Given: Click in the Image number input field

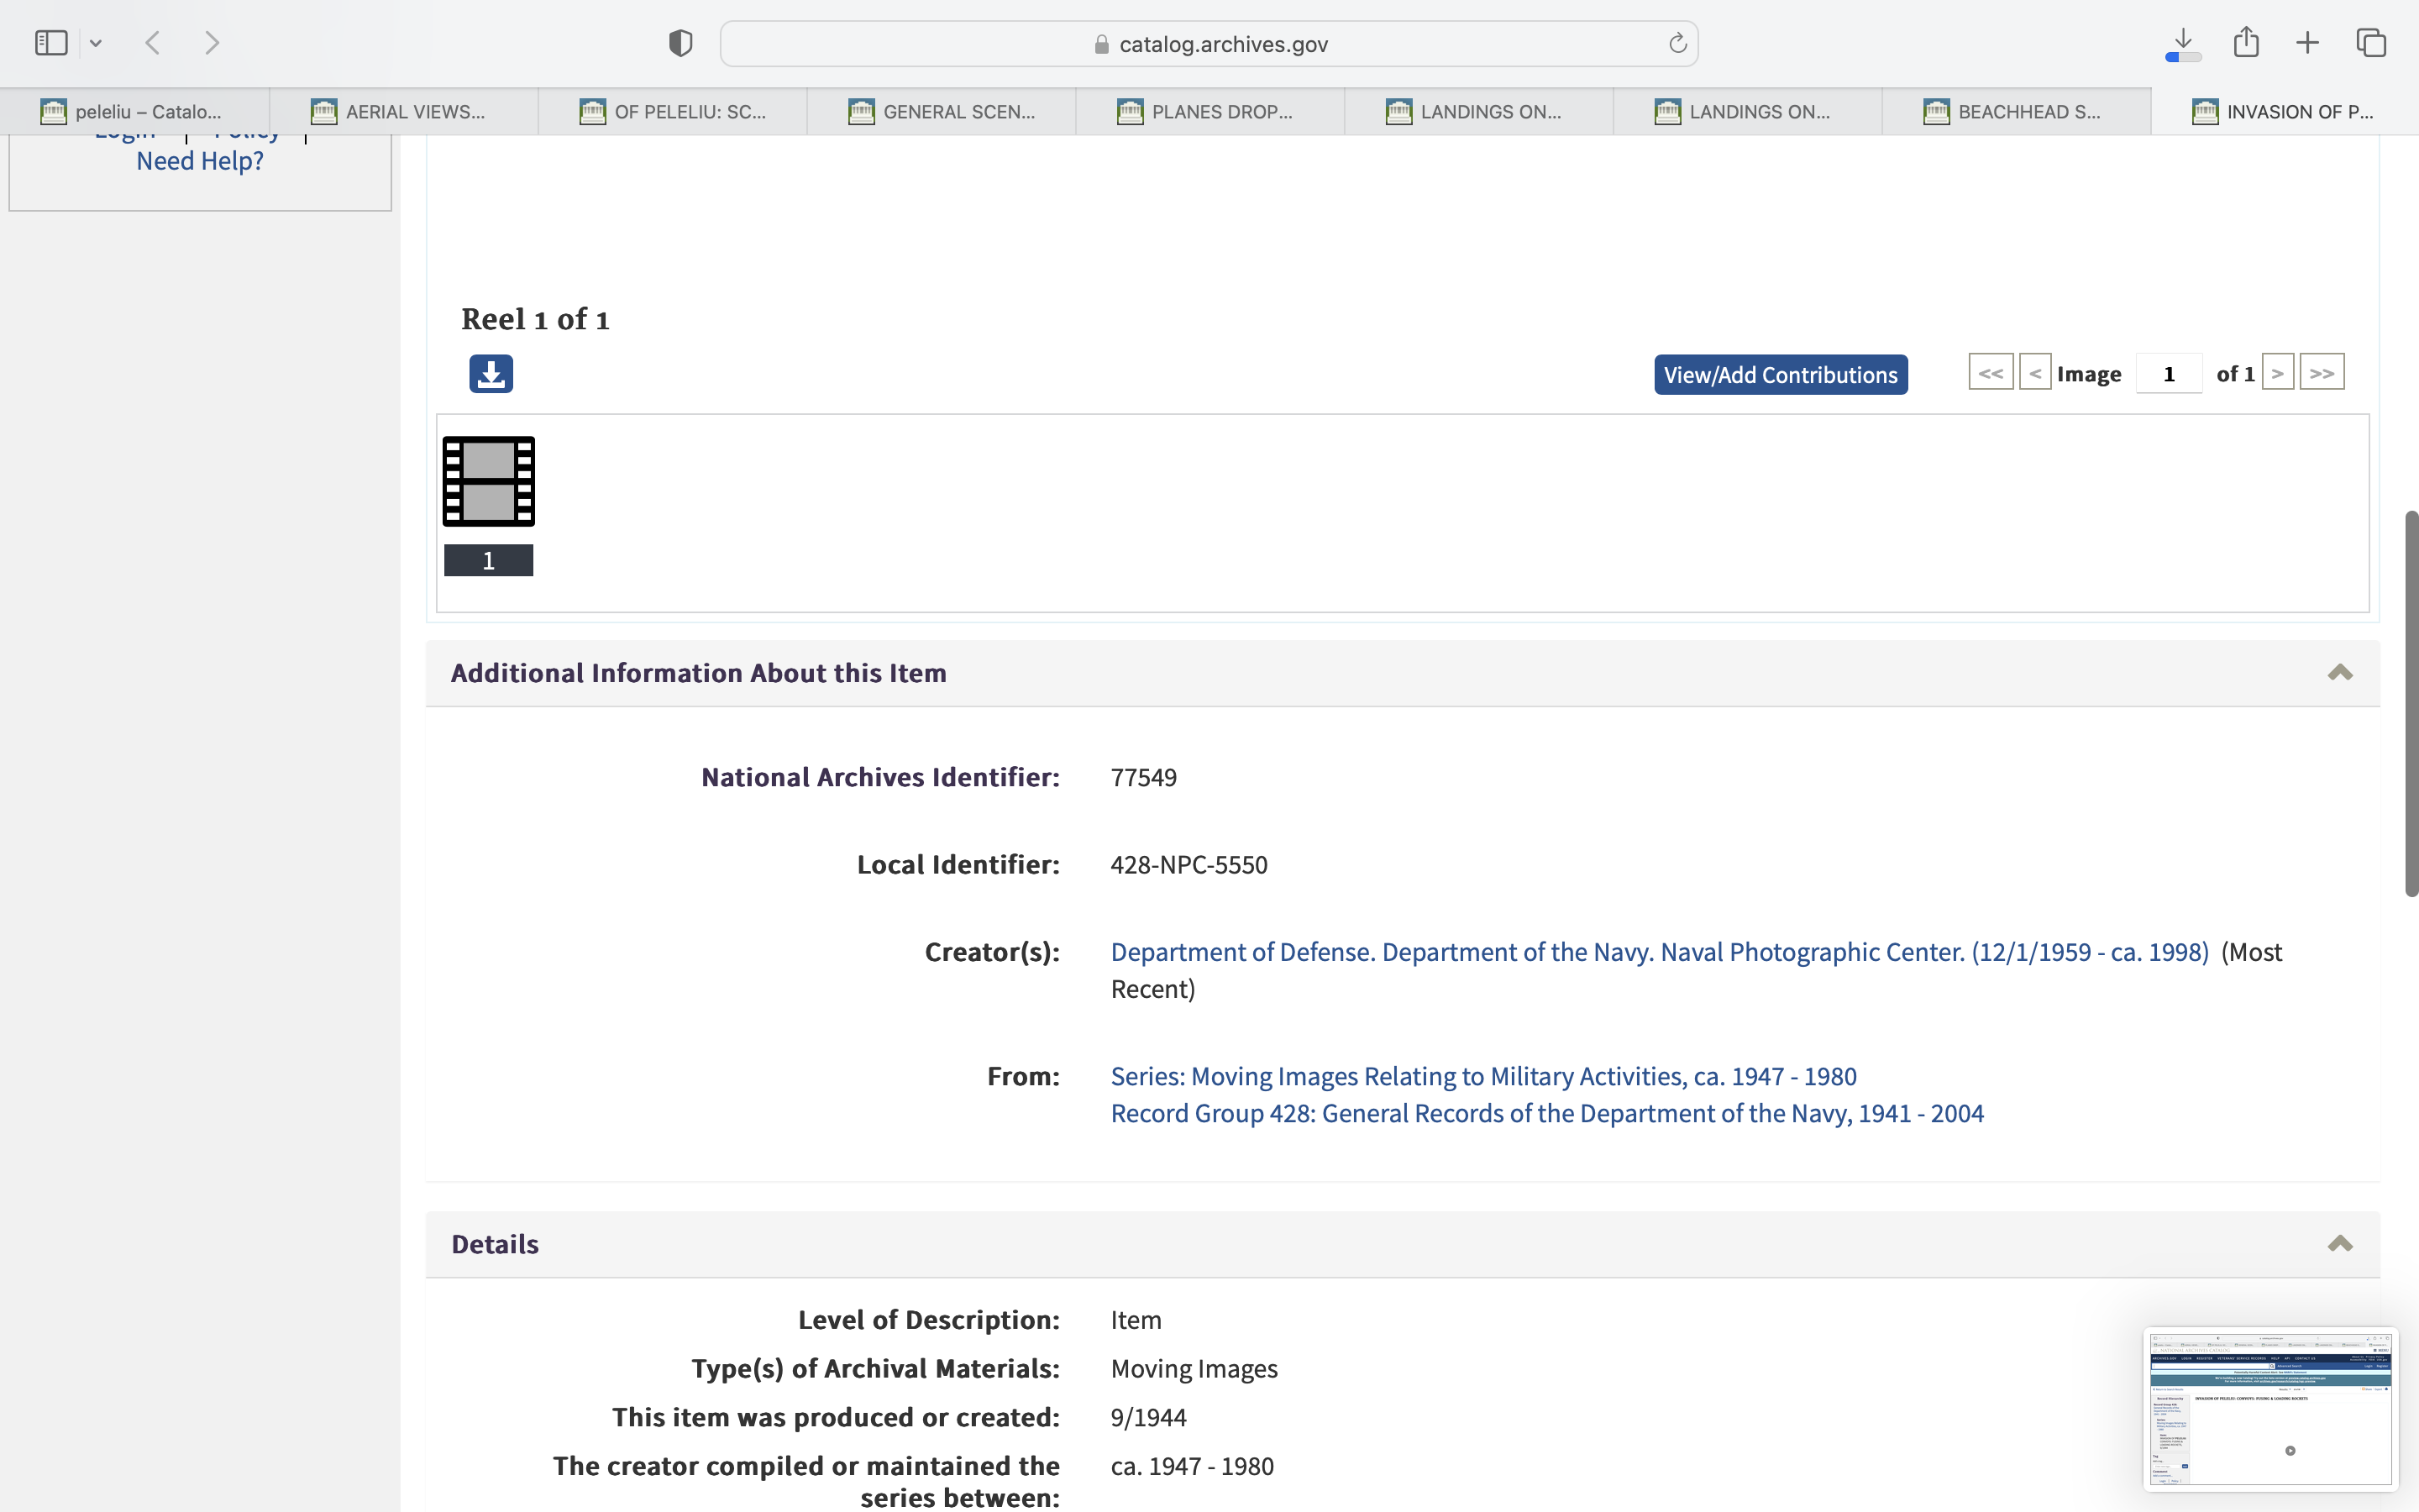Looking at the screenshot, I should coord(2168,374).
